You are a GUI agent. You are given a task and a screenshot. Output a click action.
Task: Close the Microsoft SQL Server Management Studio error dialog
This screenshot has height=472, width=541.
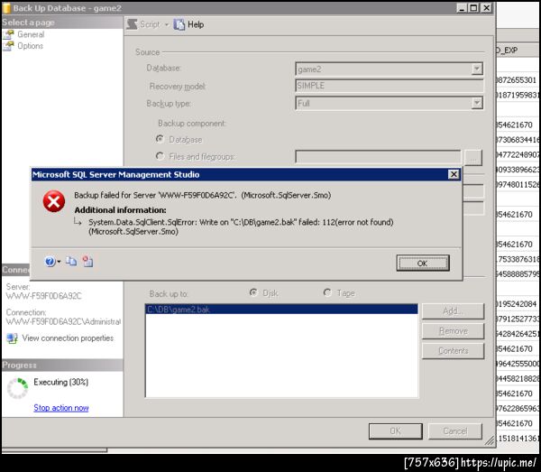click(454, 174)
